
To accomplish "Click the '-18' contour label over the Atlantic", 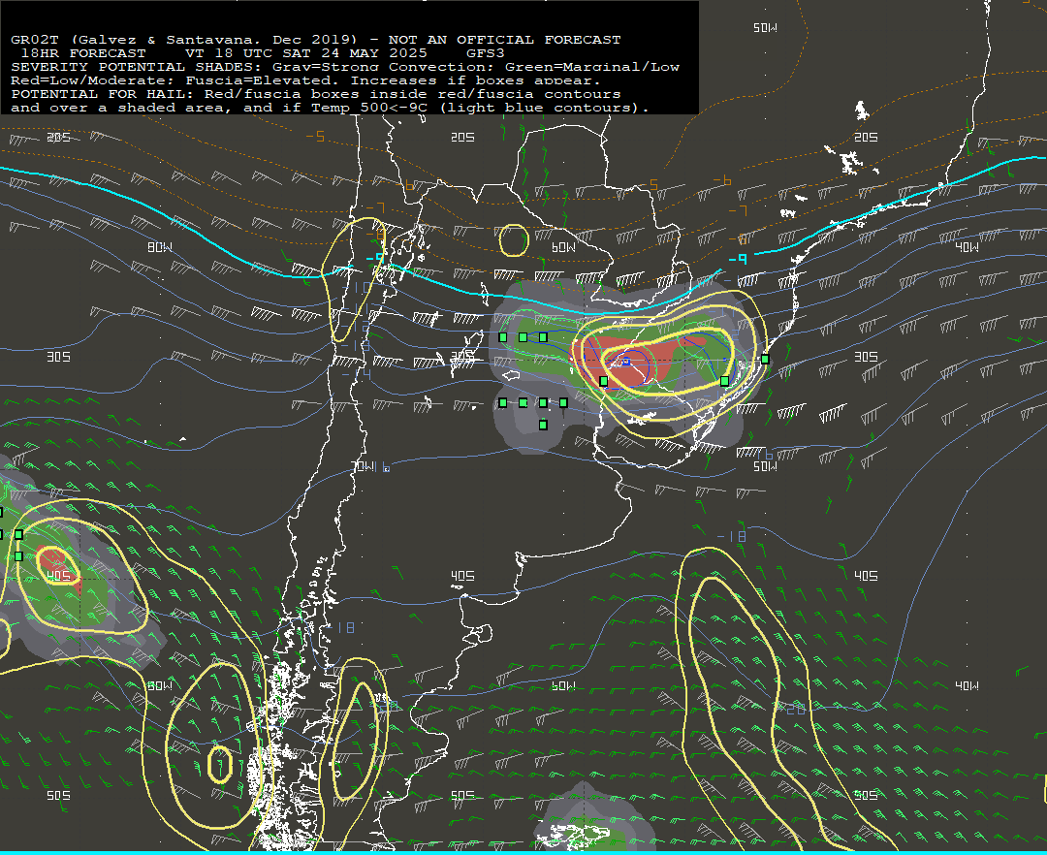I will coord(732,536).
